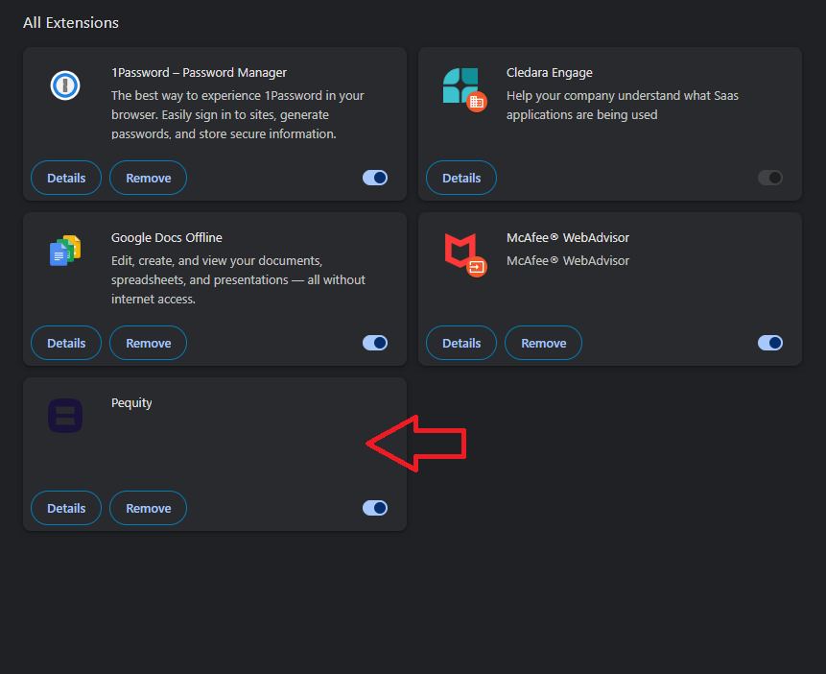Switch off the Pequity extension toggle
826x674 pixels.
(x=375, y=508)
